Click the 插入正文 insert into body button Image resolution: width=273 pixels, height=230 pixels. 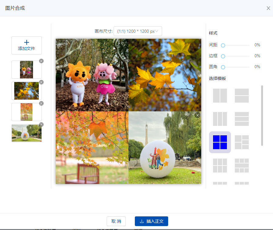(151, 221)
